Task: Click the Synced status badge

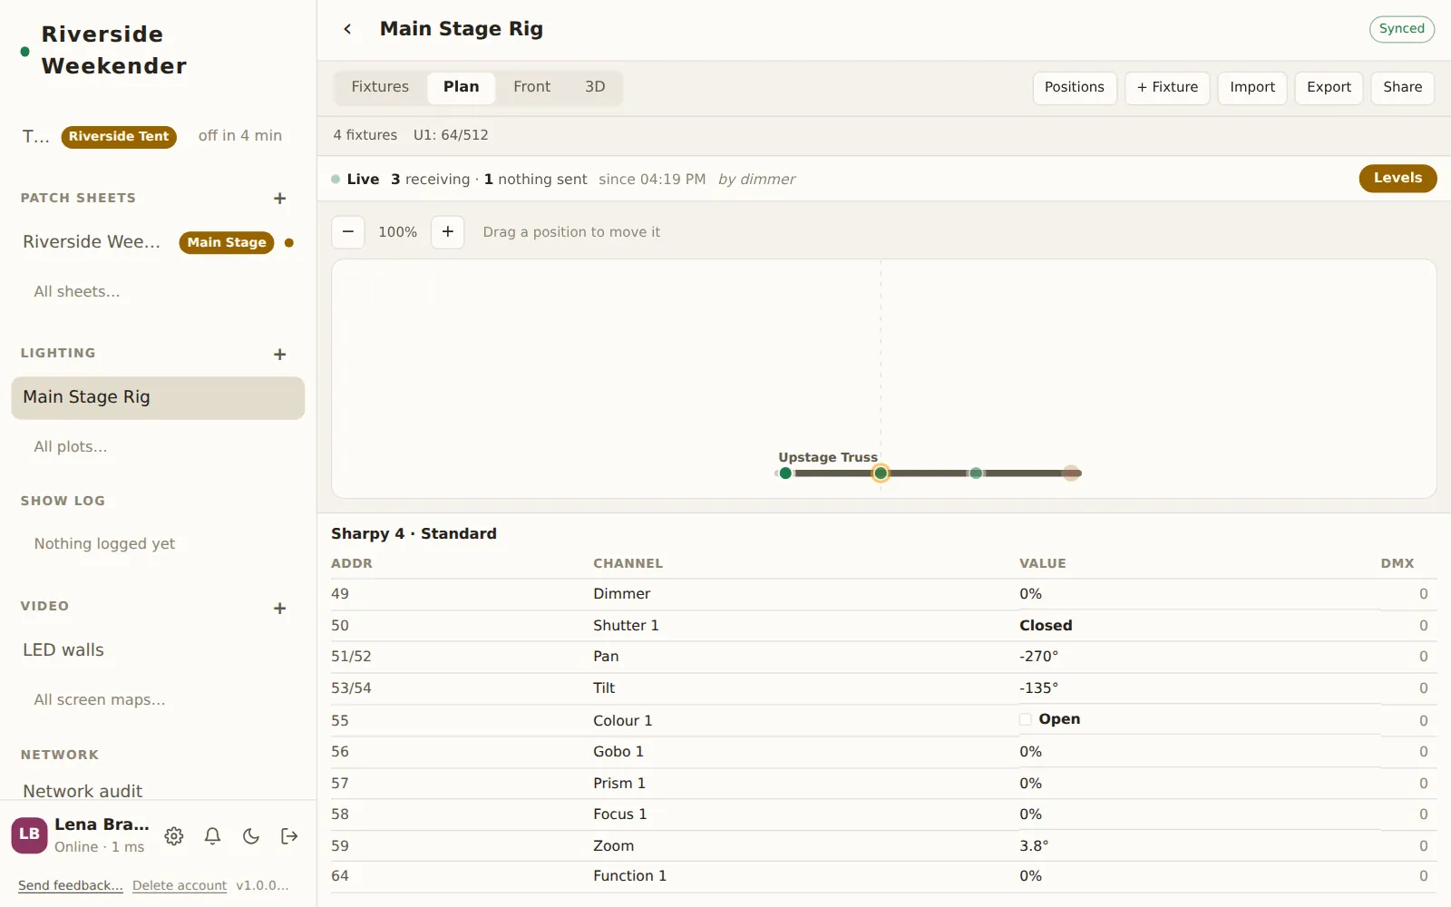Action: (x=1401, y=29)
